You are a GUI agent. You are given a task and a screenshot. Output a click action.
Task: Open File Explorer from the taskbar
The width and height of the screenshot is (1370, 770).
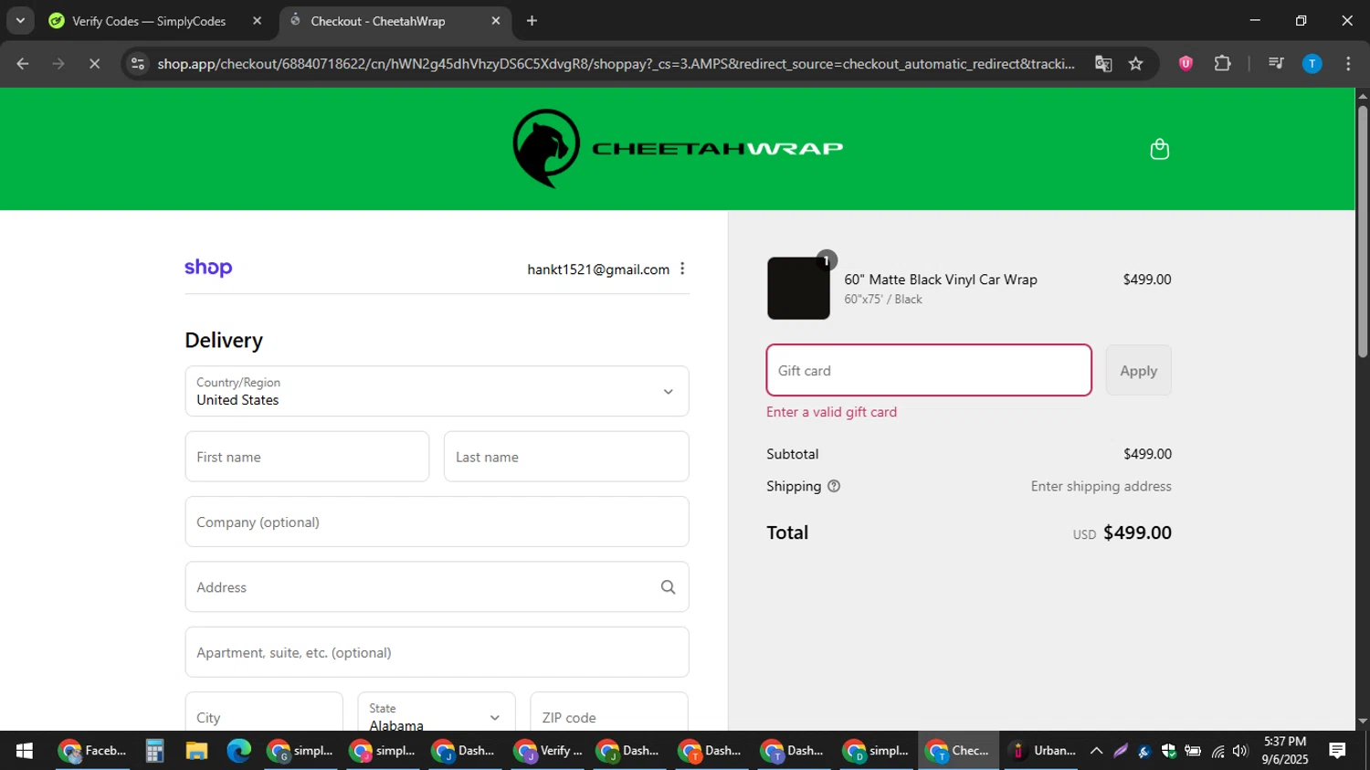(x=196, y=751)
